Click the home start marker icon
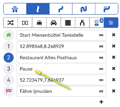 coord(9,35)
